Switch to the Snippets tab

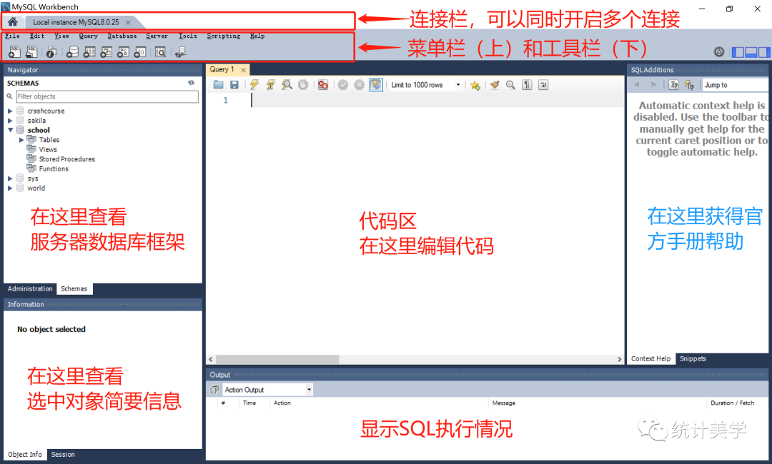pyautogui.click(x=693, y=359)
